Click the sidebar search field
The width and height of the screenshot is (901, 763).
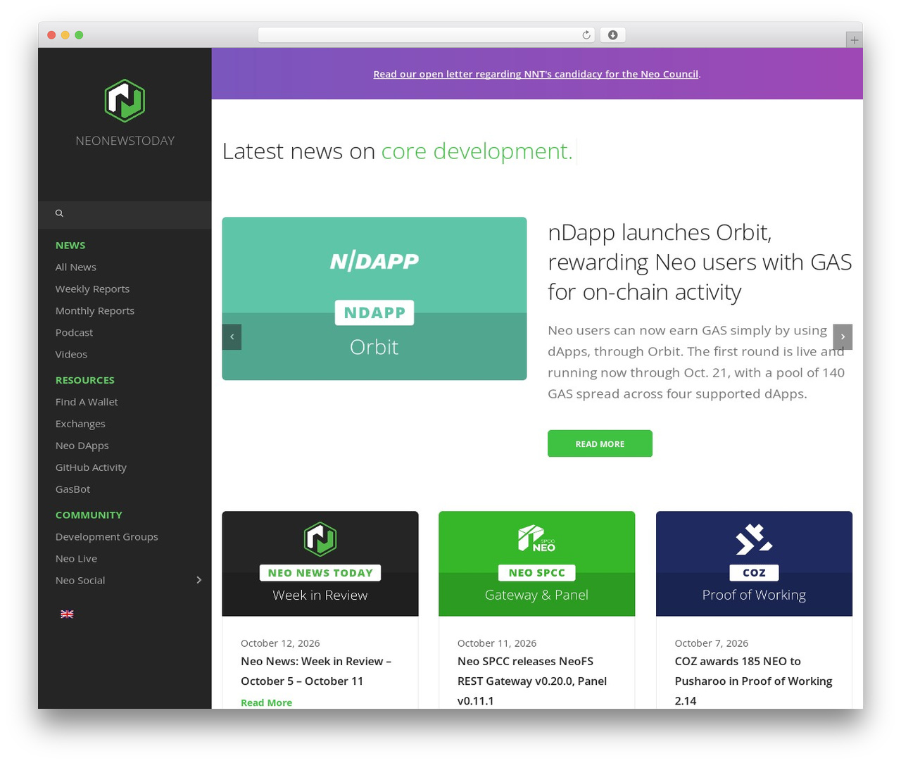click(125, 215)
